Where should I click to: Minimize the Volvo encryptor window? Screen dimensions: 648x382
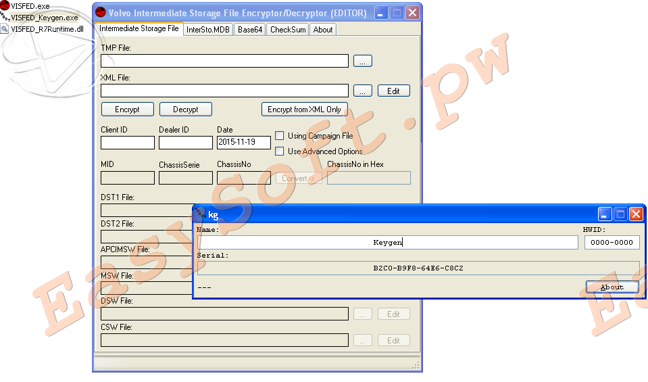tap(381, 13)
